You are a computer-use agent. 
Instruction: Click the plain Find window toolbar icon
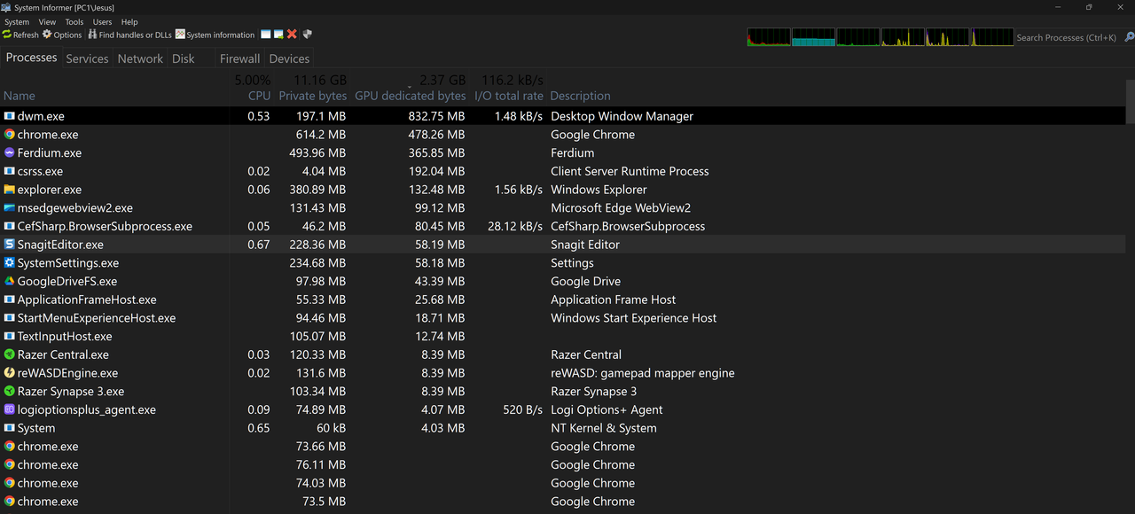point(265,35)
